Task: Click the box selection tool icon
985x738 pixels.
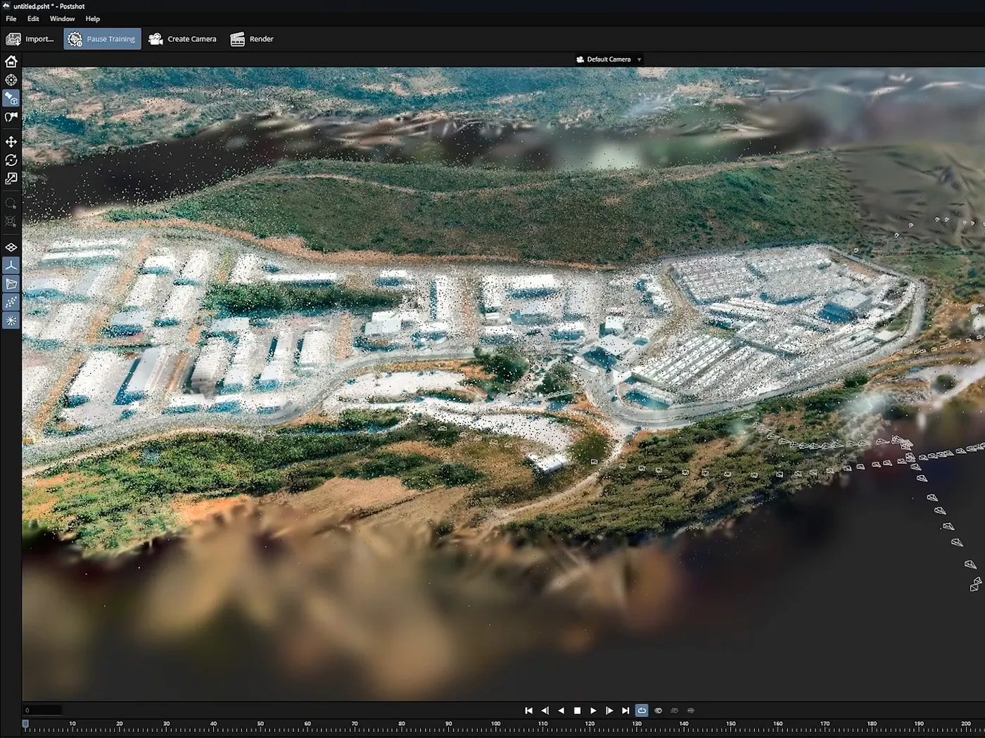Action: point(11,222)
